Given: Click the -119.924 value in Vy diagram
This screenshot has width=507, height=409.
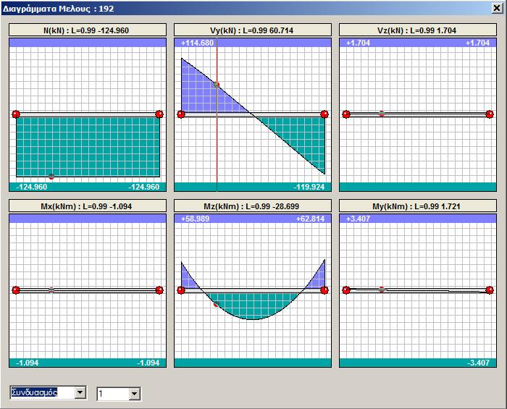Looking at the screenshot, I should pos(309,187).
